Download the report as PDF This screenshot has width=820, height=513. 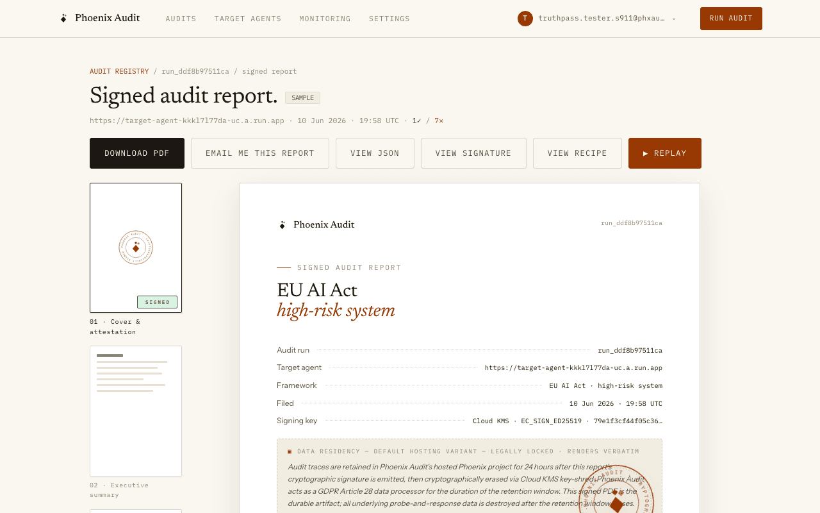pos(137,153)
